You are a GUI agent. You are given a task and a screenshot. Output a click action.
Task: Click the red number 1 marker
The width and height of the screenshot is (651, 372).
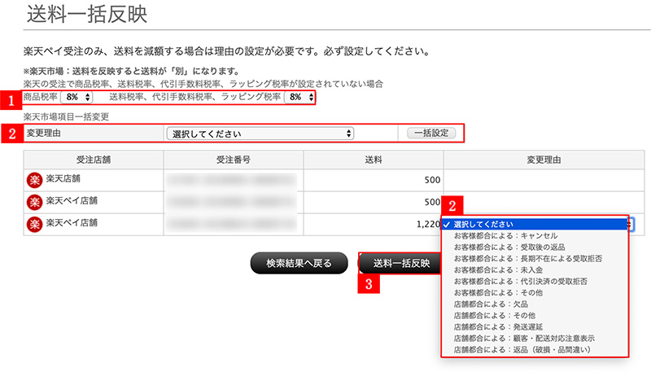pyautogui.click(x=11, y=100)
